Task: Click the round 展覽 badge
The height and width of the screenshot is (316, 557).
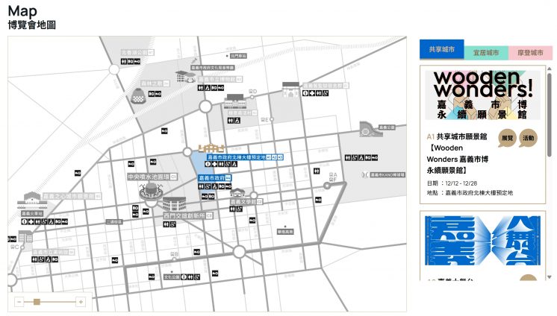Action: tap(507, 139)
